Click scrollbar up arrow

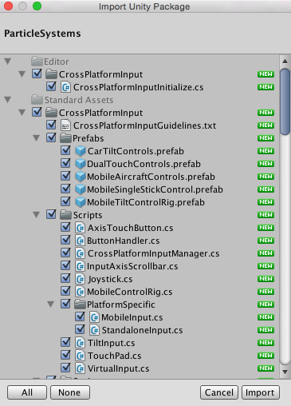coord(285,62)
